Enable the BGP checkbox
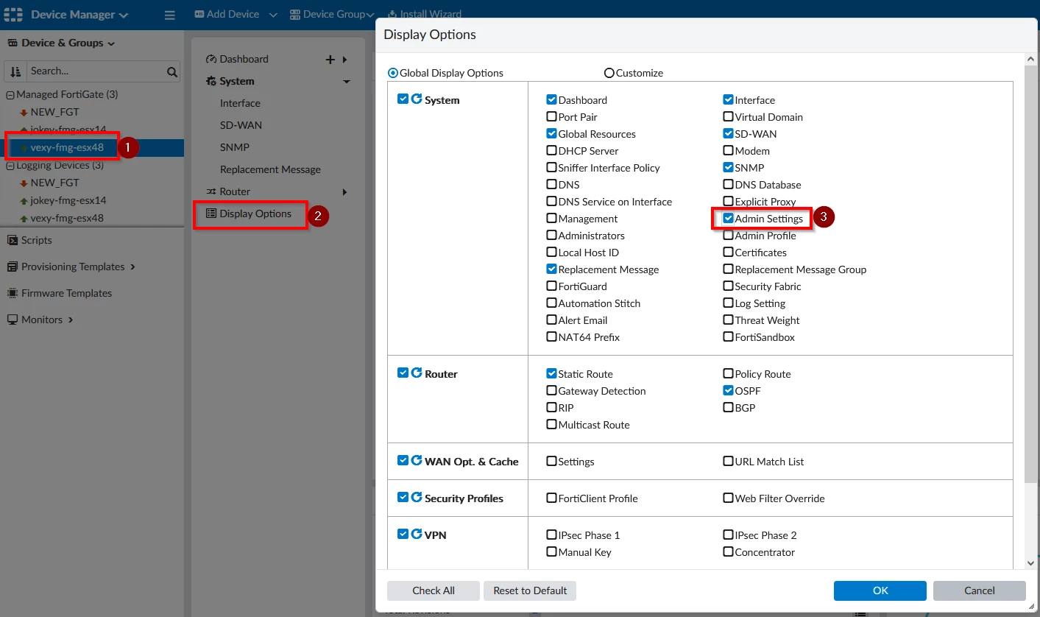The image size is (1040, 617). [728, 407]
